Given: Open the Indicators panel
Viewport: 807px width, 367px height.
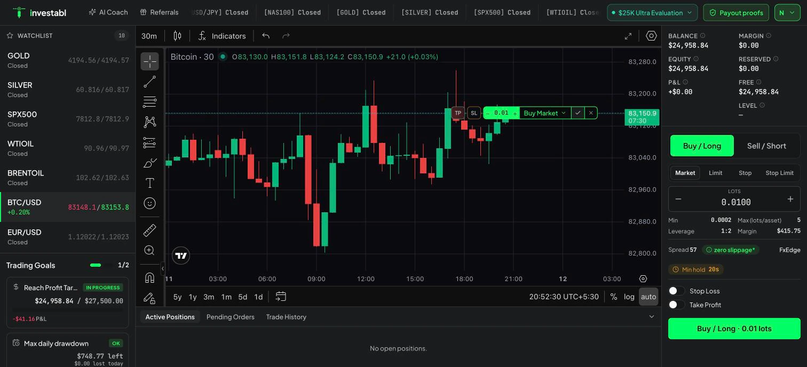Looking at the screenshot, I should 222,36.
